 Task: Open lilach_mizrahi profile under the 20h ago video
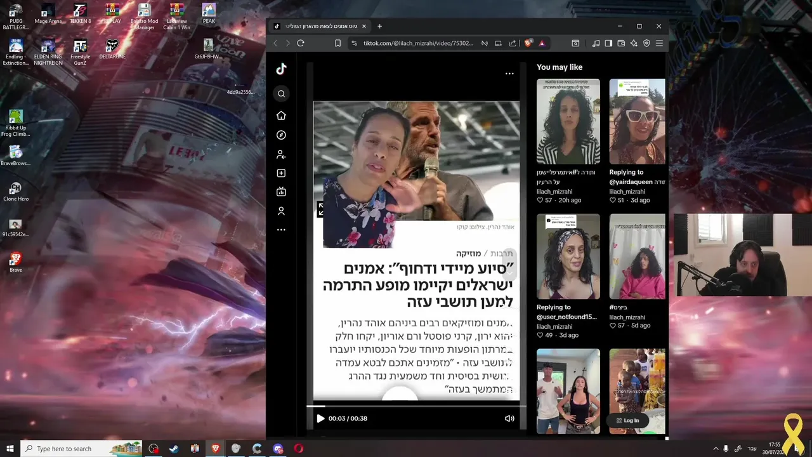(x=554, y=192)
